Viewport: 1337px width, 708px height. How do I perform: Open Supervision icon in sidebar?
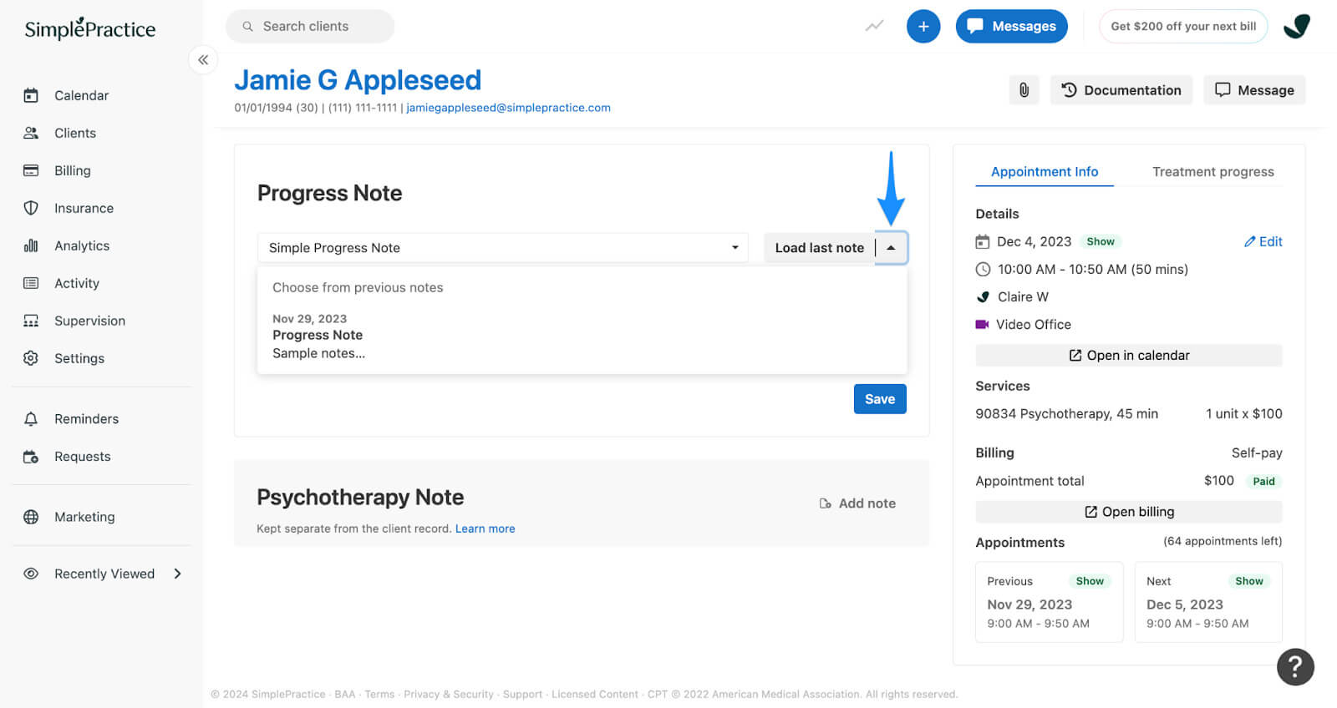pyautogui.click(x=31, y=321)
